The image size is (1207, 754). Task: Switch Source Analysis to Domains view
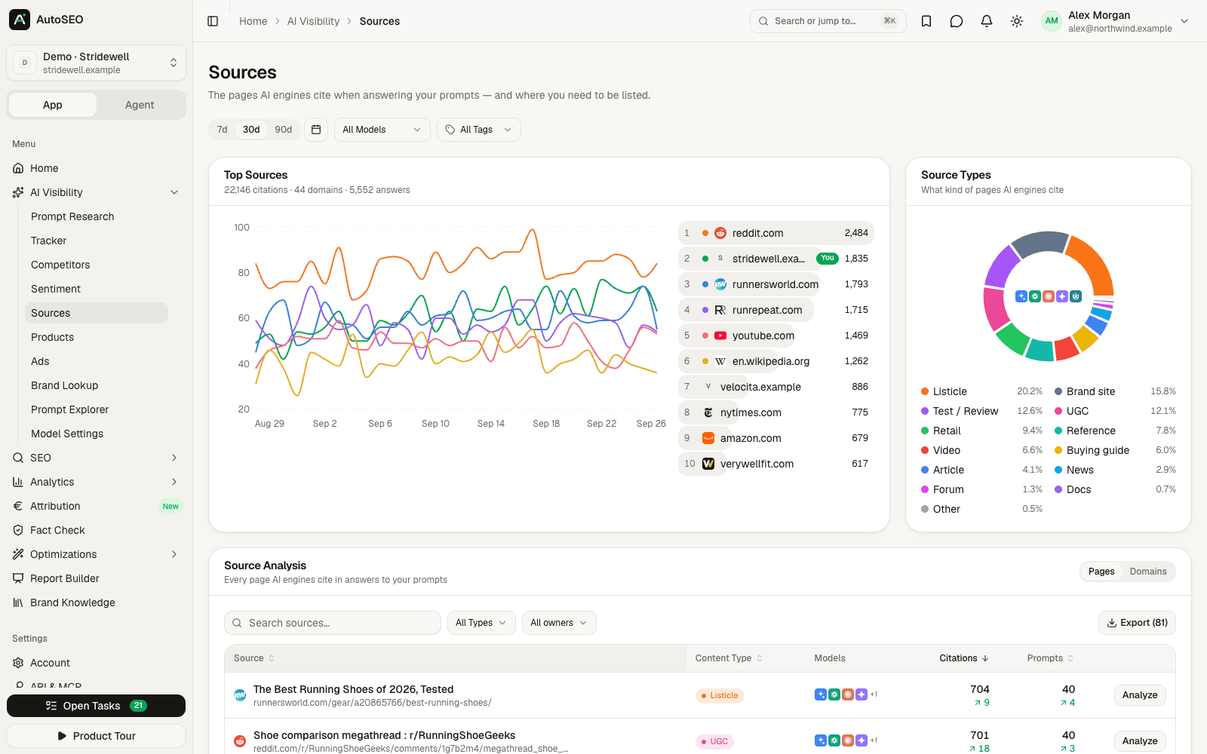1148,572
